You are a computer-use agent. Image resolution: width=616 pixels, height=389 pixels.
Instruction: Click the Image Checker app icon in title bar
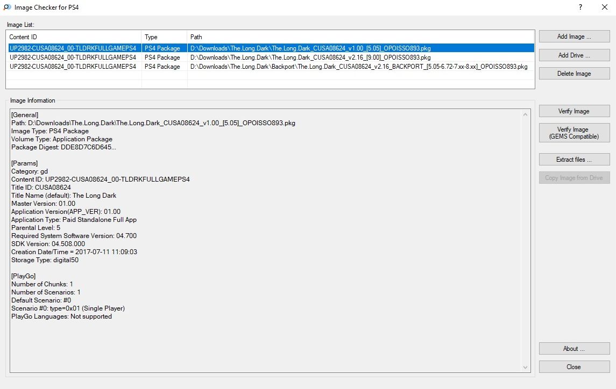point(7,7)
